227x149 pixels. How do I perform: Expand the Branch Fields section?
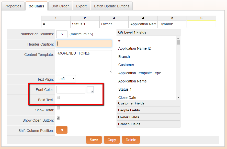point(148,124)
